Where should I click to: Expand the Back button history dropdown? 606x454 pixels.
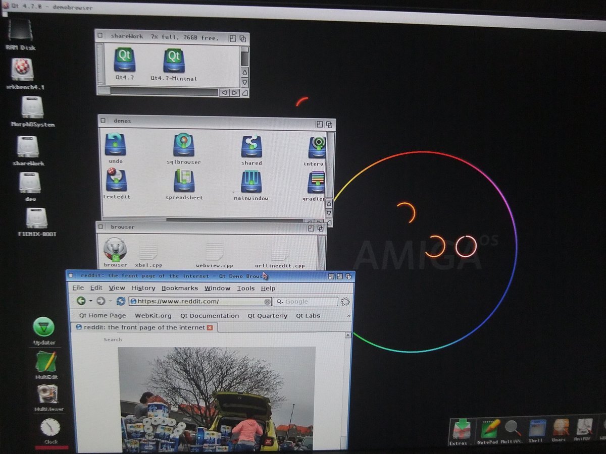(90, 301)
